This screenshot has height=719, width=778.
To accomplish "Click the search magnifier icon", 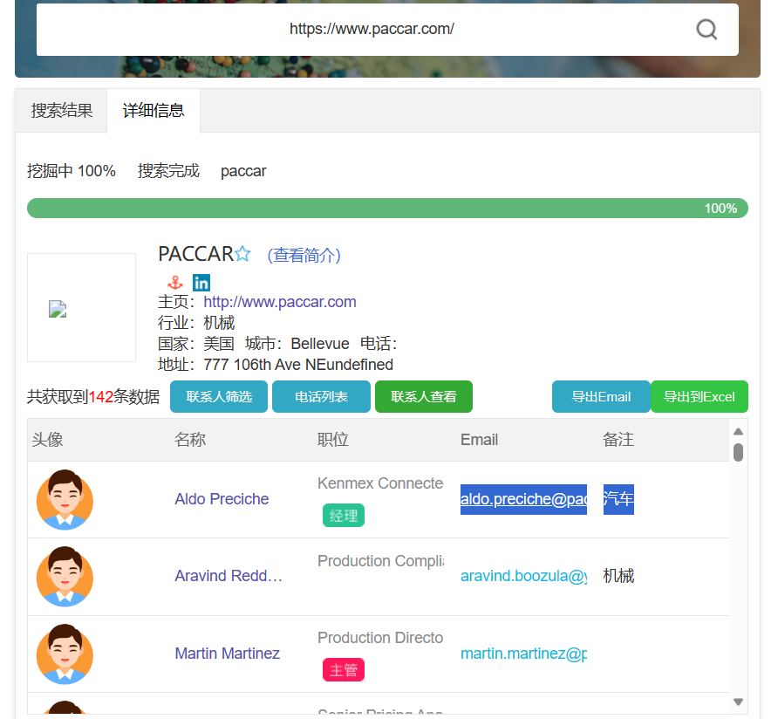I will click(706, 30).
